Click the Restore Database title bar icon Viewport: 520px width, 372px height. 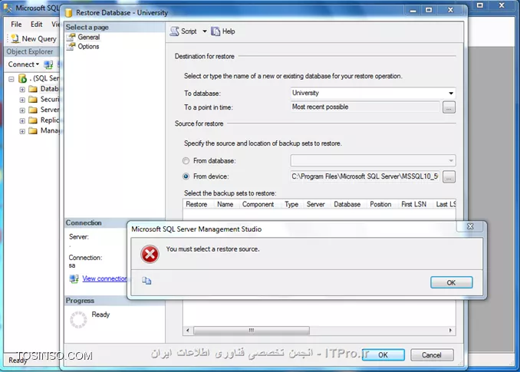[69, 12]
